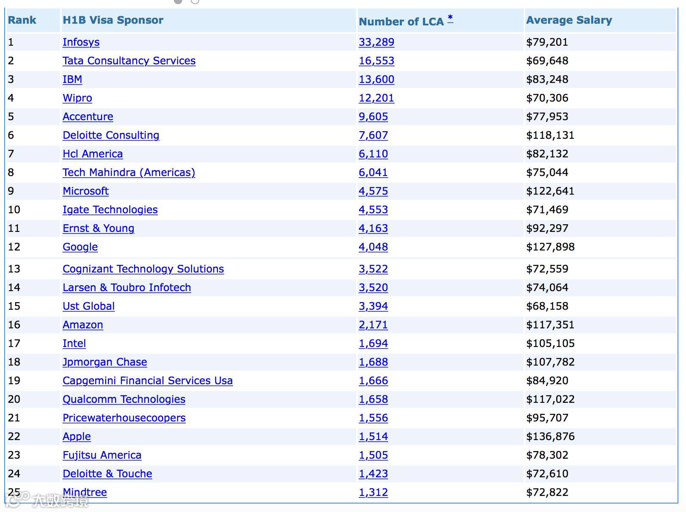Open the Mindtree sponsor link
The height and width of the screenshot is (512, 686).
(85, 493)
